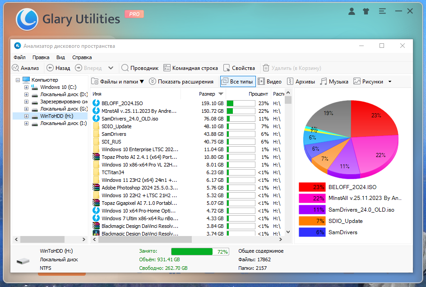The width and height of the screenshot is (426, 287).
Task: Open the Проводник explorer icon
Action: pos(125,68)
